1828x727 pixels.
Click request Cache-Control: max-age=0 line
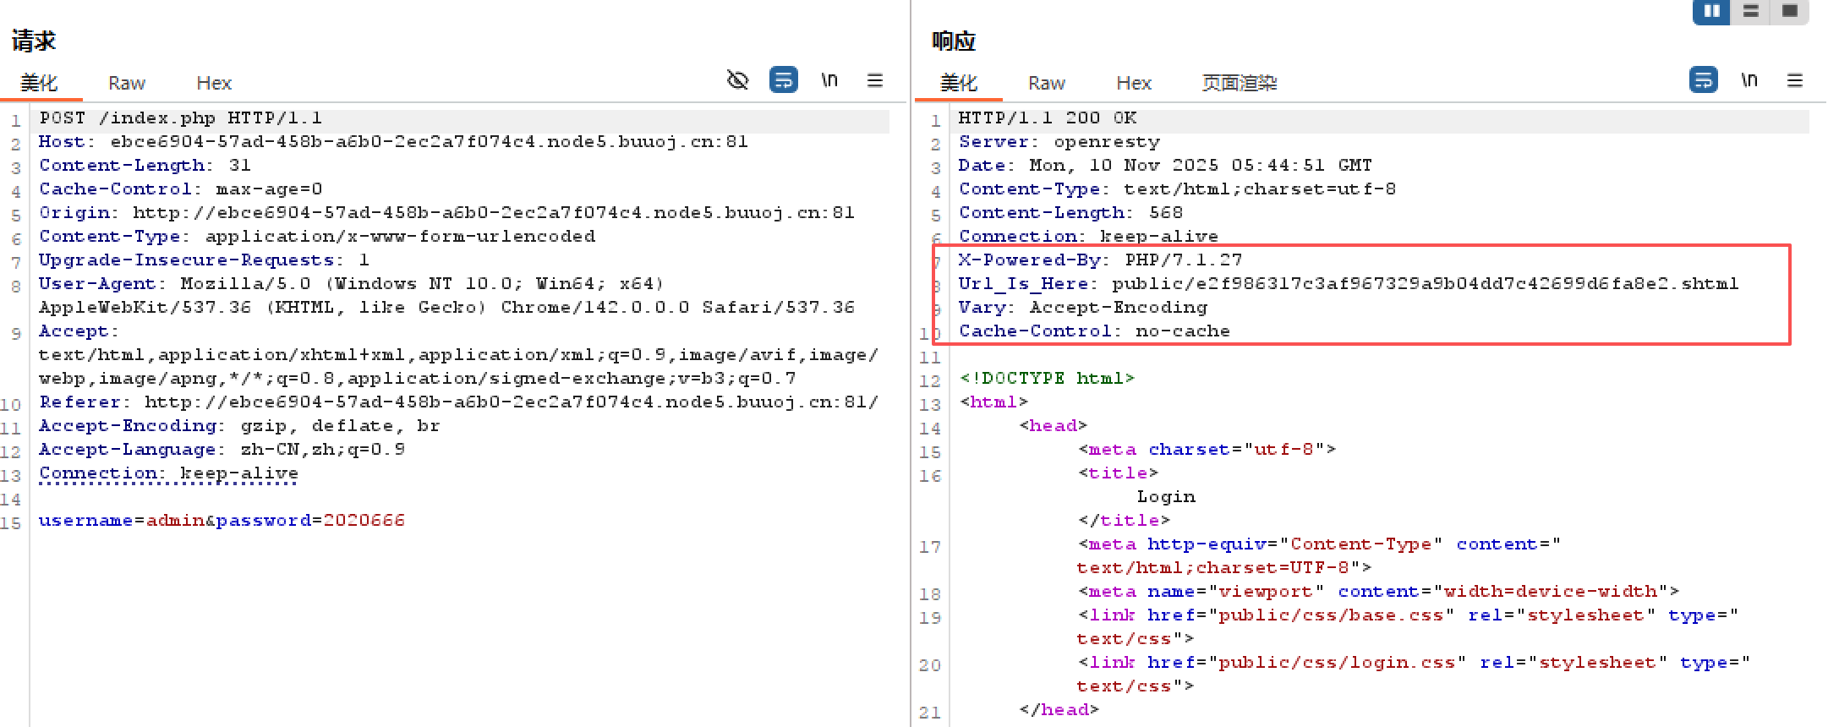pos(180,189)
